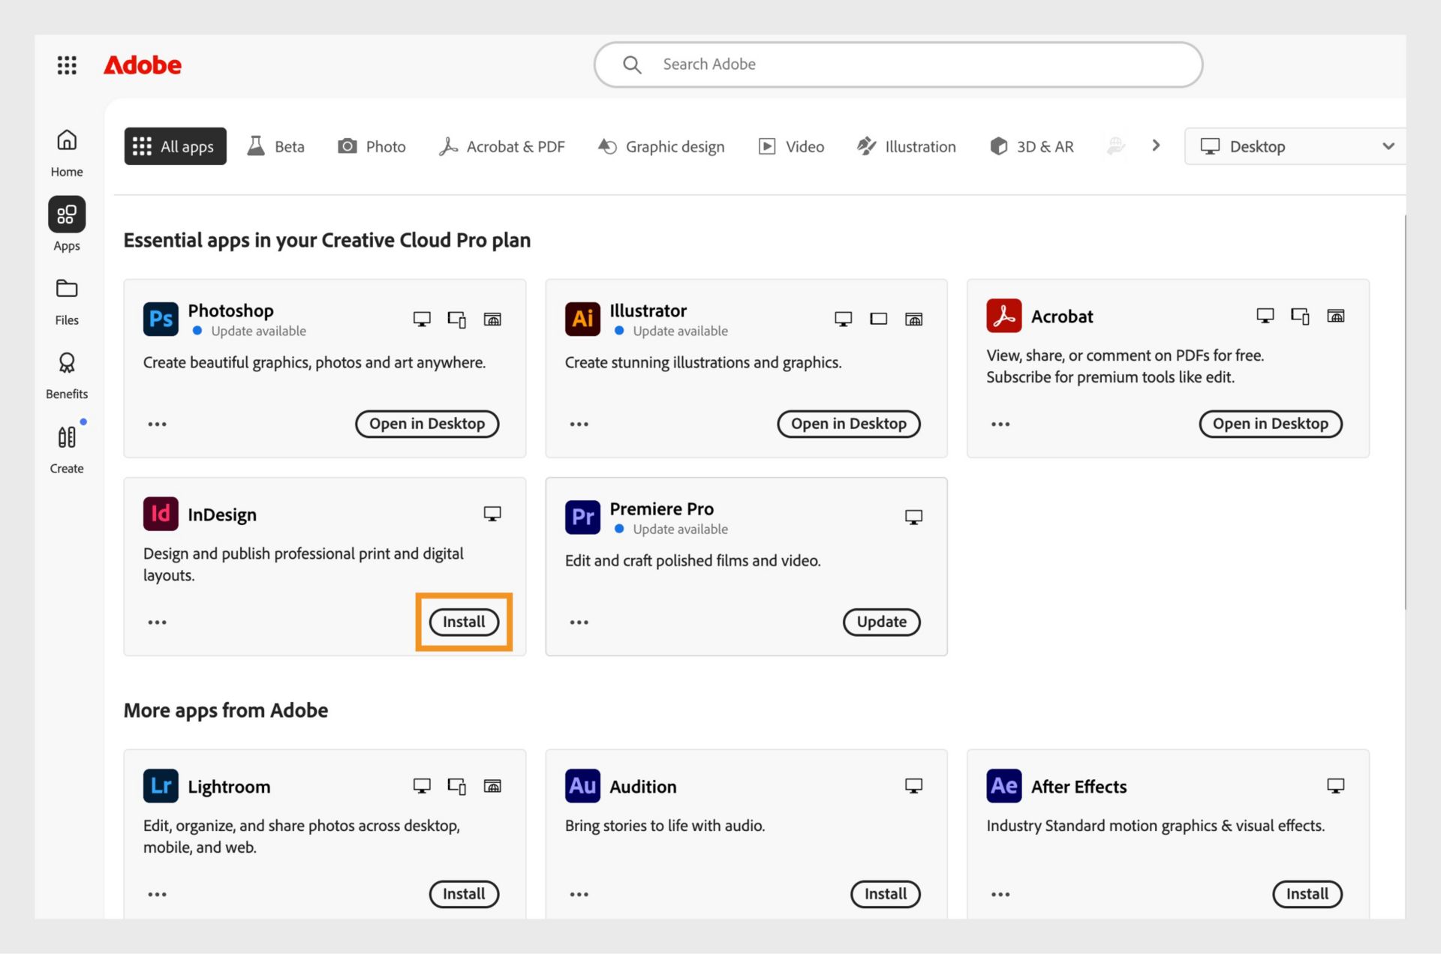
Task: Switch to the Graphic design tab
Action: (661, 146)
